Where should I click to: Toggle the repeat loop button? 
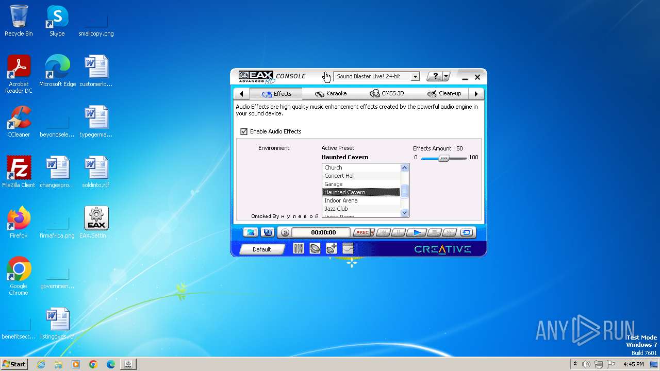click(467, 232)
